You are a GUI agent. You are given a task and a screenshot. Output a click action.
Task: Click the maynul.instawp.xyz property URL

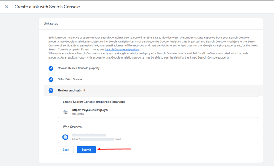pyautogui.click(x=90, y=110)
